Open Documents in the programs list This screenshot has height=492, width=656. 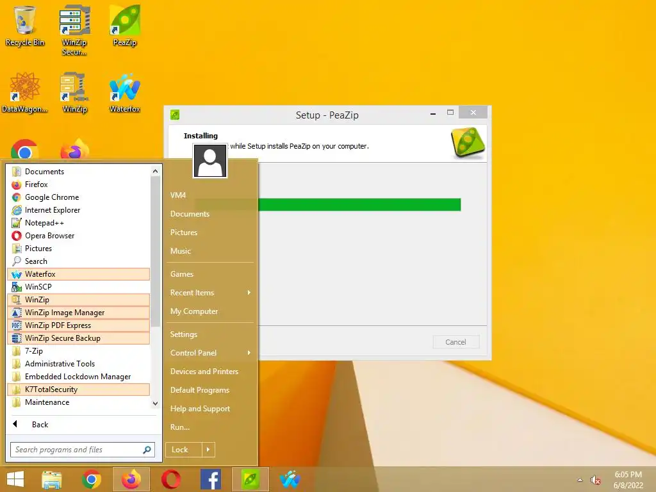coord(79,172)
